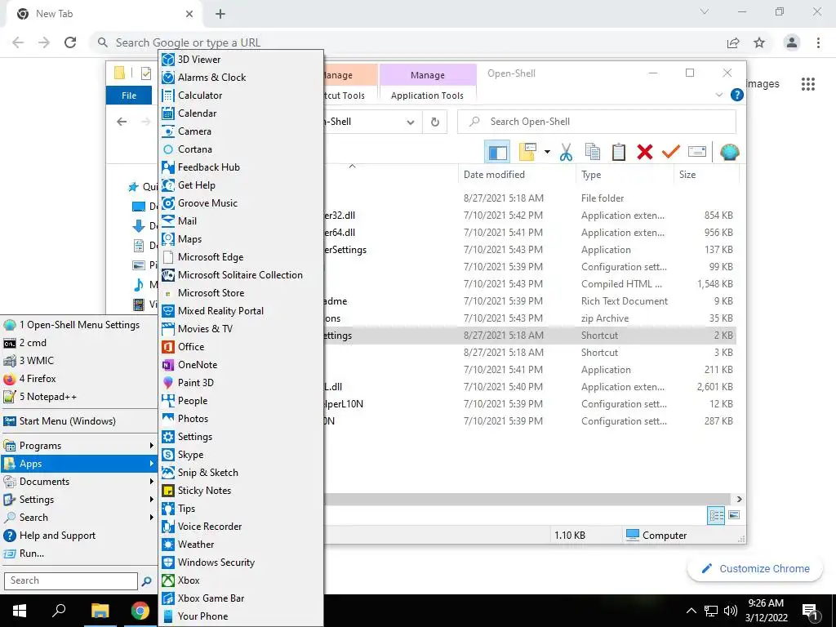This screenshot has width=836, height=627.
Task: Expand the start menu Search submenu
Action: click(78, 518)
